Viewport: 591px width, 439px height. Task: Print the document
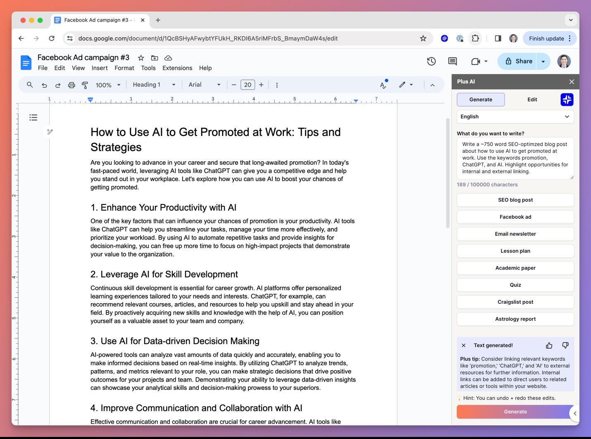71,85
